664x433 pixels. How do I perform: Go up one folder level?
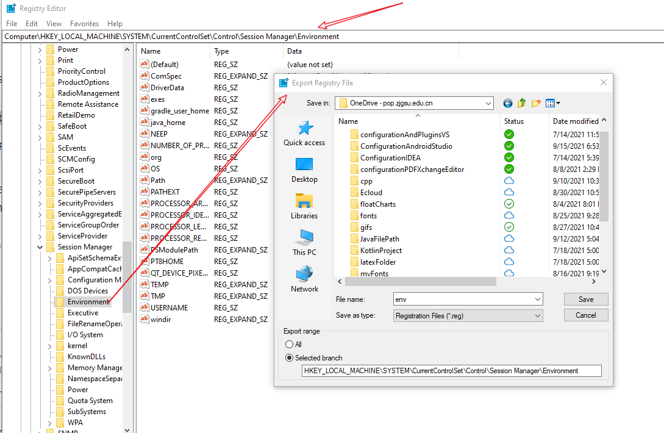pos(521,103)
